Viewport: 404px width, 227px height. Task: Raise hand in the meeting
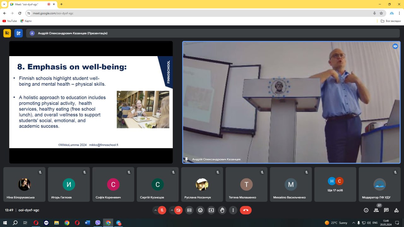(222, 210)
